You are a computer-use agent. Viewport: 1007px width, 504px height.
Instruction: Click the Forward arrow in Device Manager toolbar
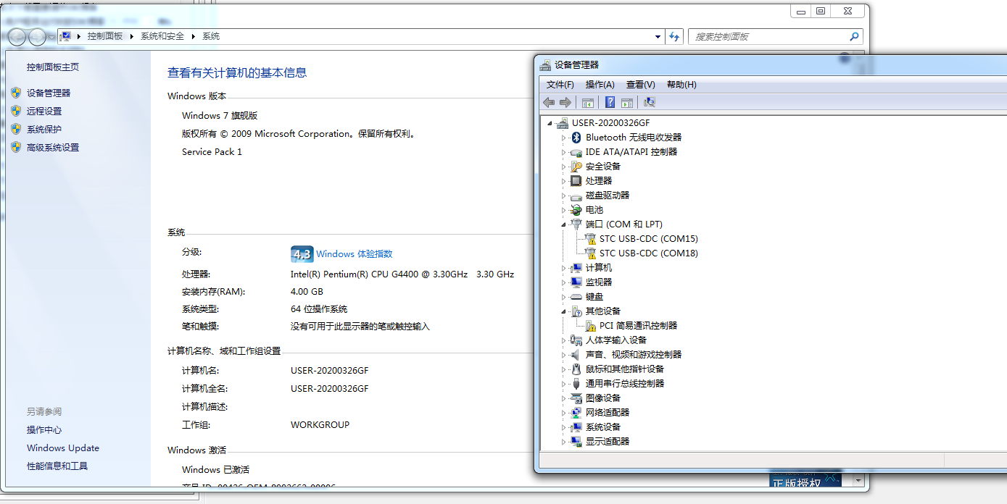coord(565,103)
